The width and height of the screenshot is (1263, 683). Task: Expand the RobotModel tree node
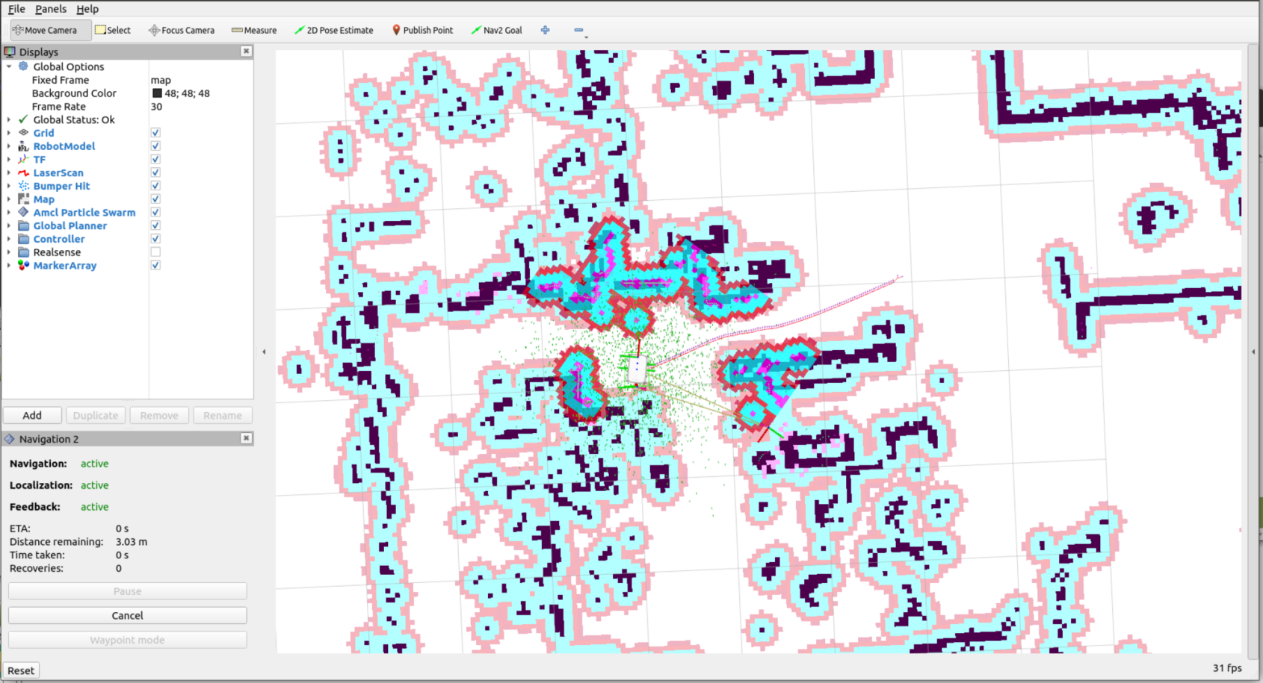click(x=9, y=146)
